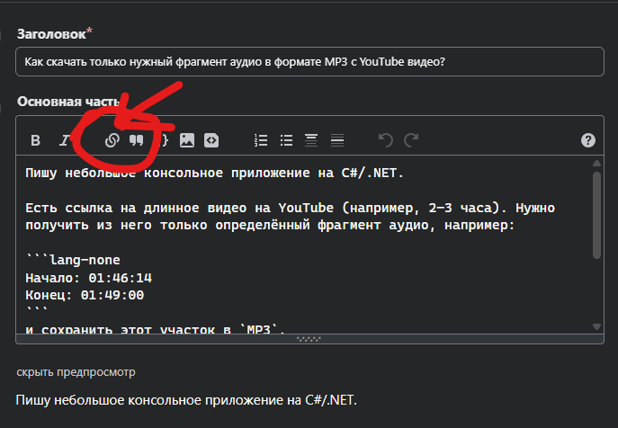Click scrollbar up arrow in editor
Viewport: 618px width, 428px height.
(x=596, y=163)
